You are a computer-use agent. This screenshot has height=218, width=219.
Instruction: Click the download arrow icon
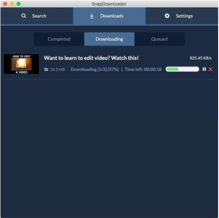pos(92,16)
